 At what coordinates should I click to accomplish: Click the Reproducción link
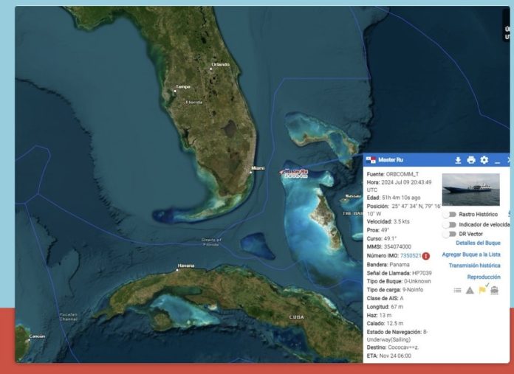[x=483, y=277]
